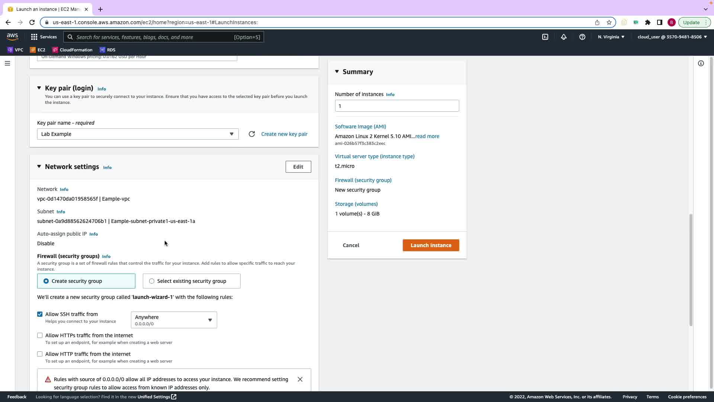Enable Allow HTTPs traffic from the internet
The height and width of the screenshot is (402, 714).
point(40,335)
